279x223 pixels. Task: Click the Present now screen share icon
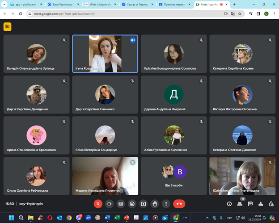[144, 203]
